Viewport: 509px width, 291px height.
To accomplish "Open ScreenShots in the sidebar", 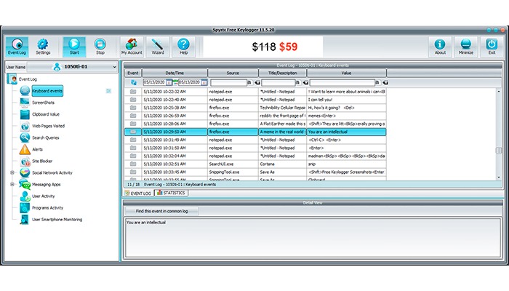I will click(x=43, y=103).
